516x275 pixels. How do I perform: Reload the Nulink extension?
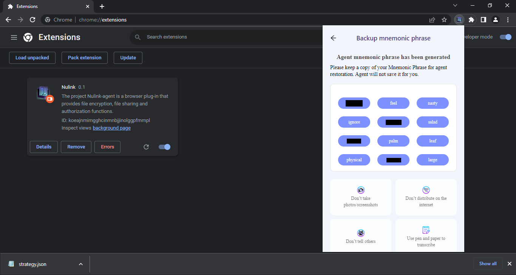tap(146, 147)
